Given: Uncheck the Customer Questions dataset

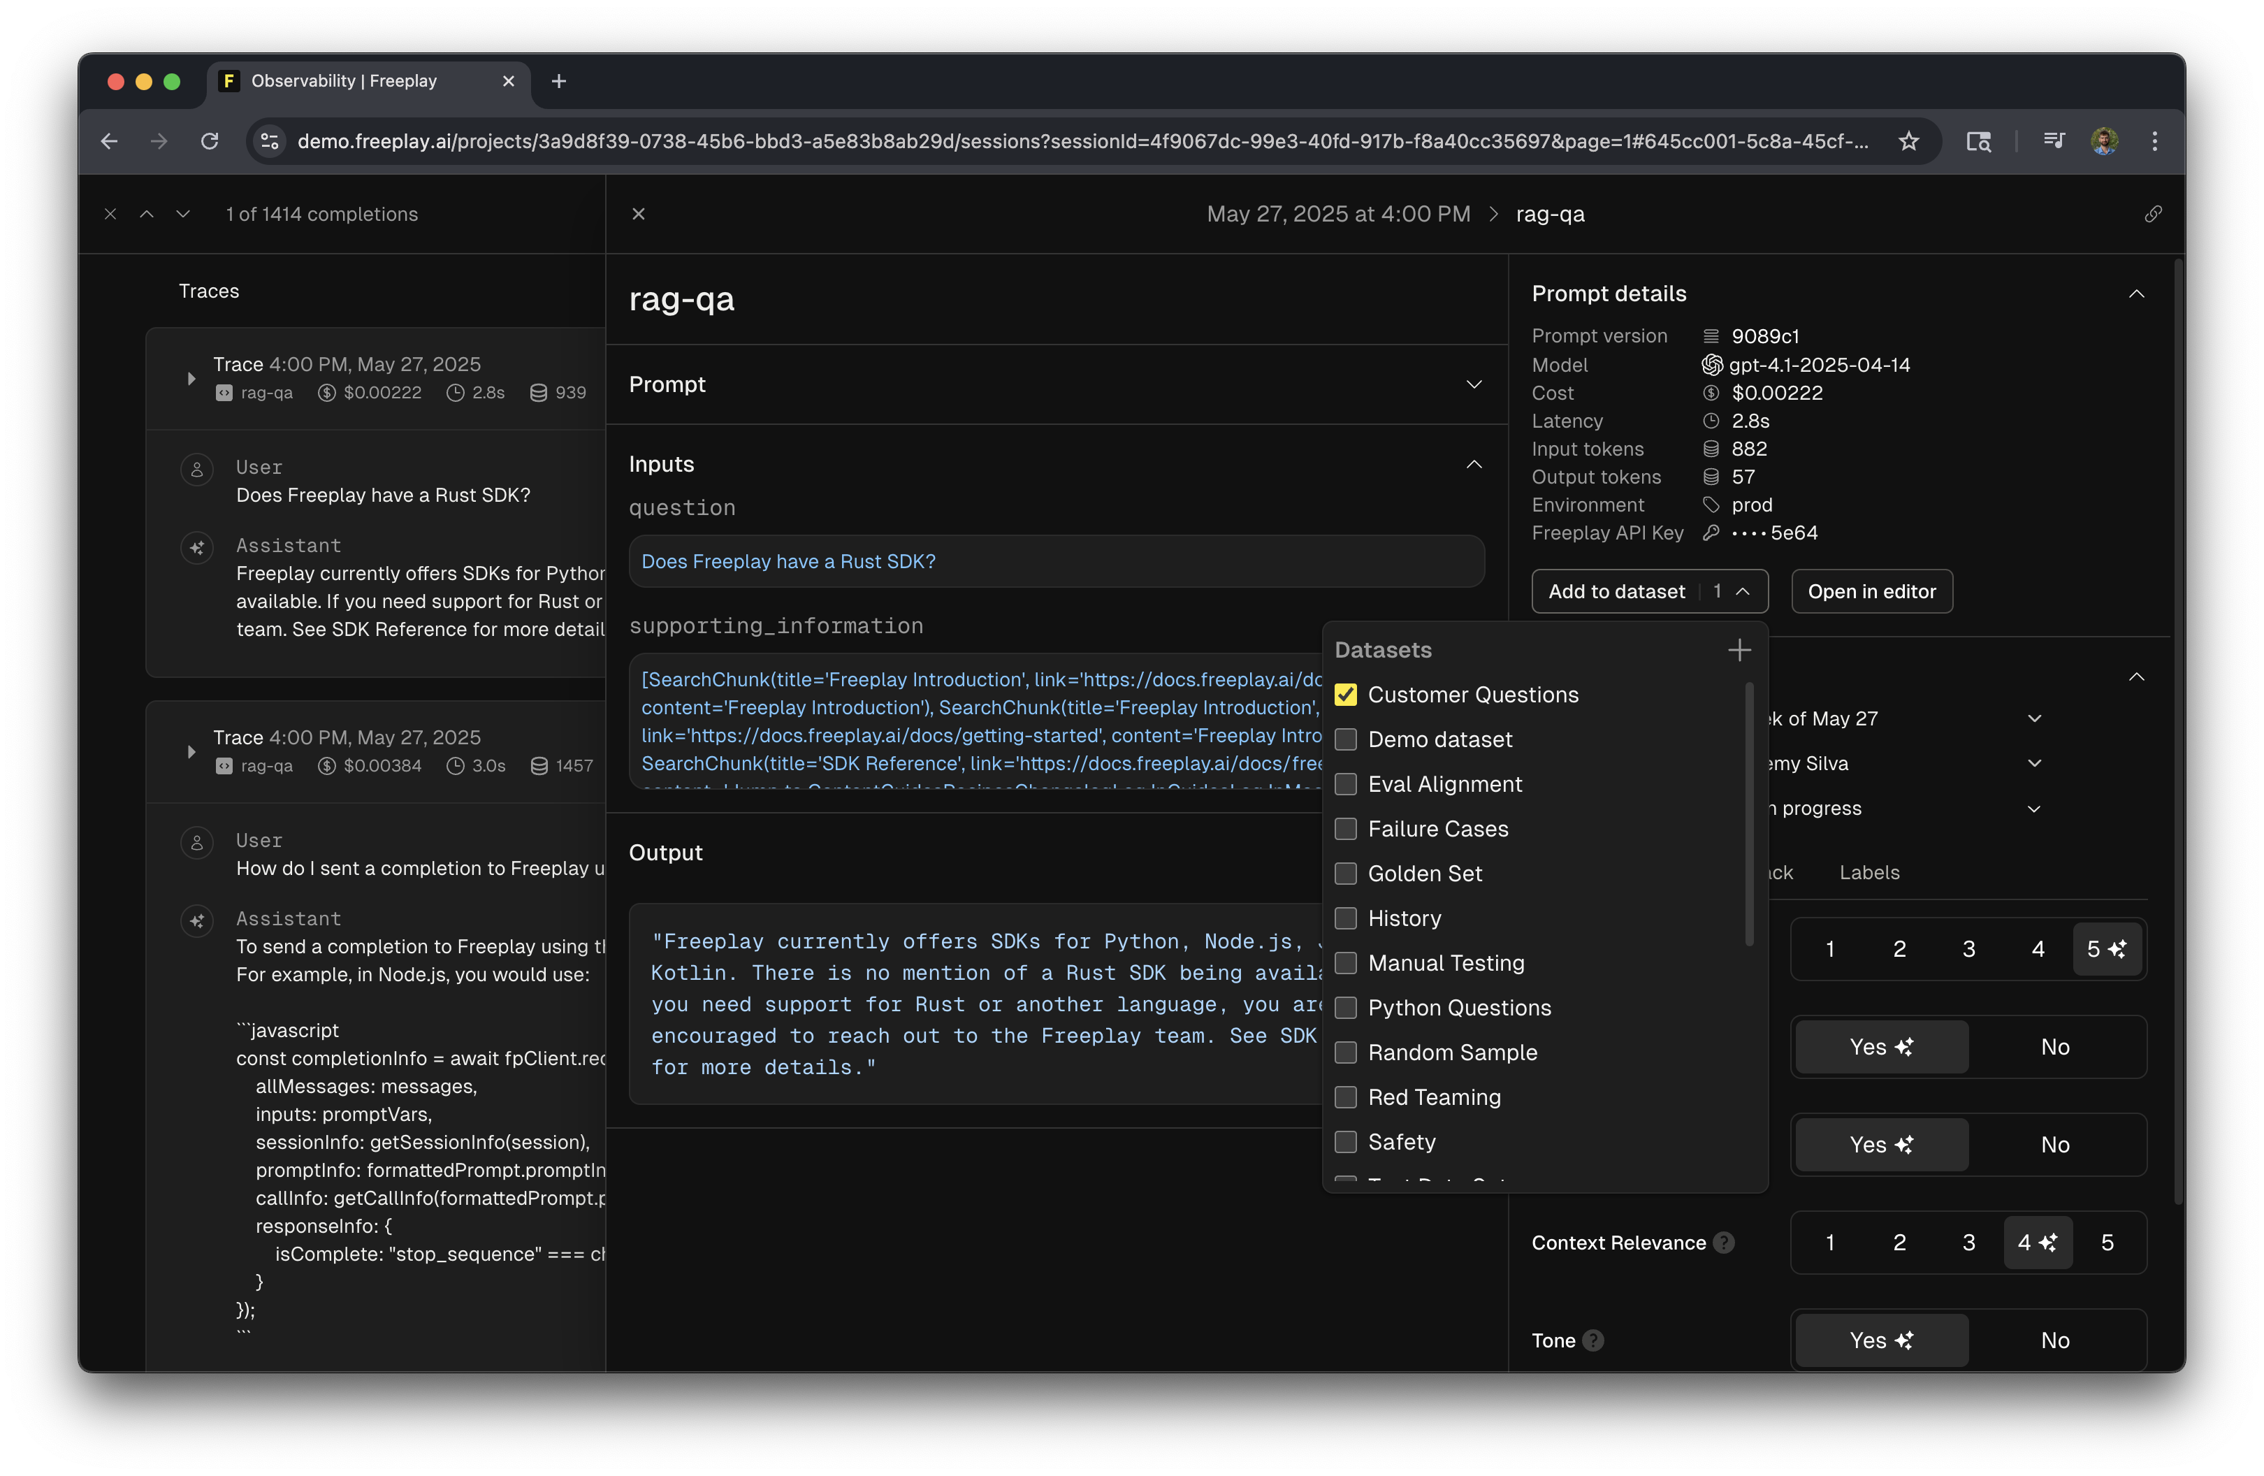Looking at the screenshot, I should click(1345, 695).
